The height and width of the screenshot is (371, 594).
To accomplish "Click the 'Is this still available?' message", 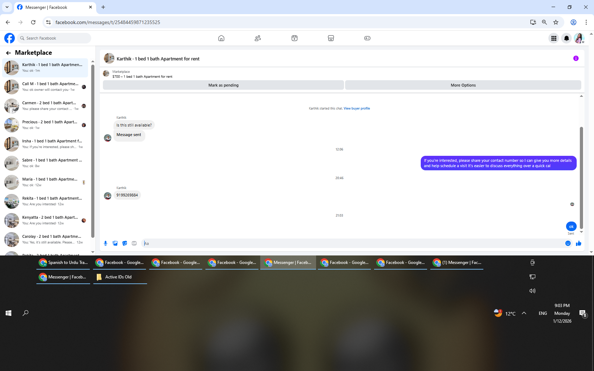I will coord(134,125).
